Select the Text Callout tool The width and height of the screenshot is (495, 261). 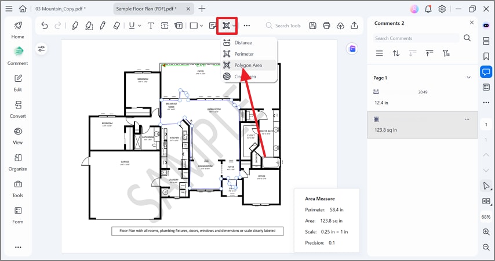pyautogui.click(x=179, y=26)
